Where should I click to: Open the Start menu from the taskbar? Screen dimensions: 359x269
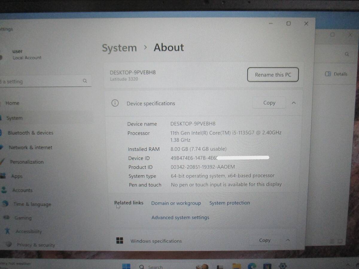126,266
